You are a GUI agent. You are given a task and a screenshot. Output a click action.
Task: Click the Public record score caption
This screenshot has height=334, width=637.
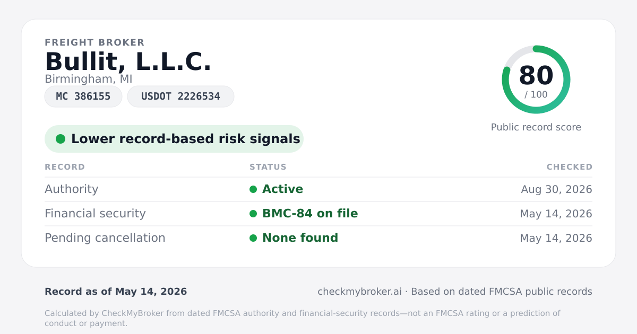536,127
